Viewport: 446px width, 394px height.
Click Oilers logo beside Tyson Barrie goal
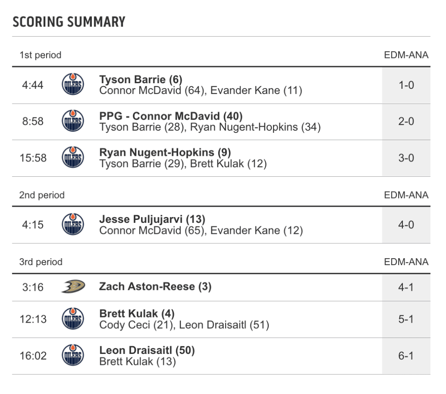coord(73,85)
